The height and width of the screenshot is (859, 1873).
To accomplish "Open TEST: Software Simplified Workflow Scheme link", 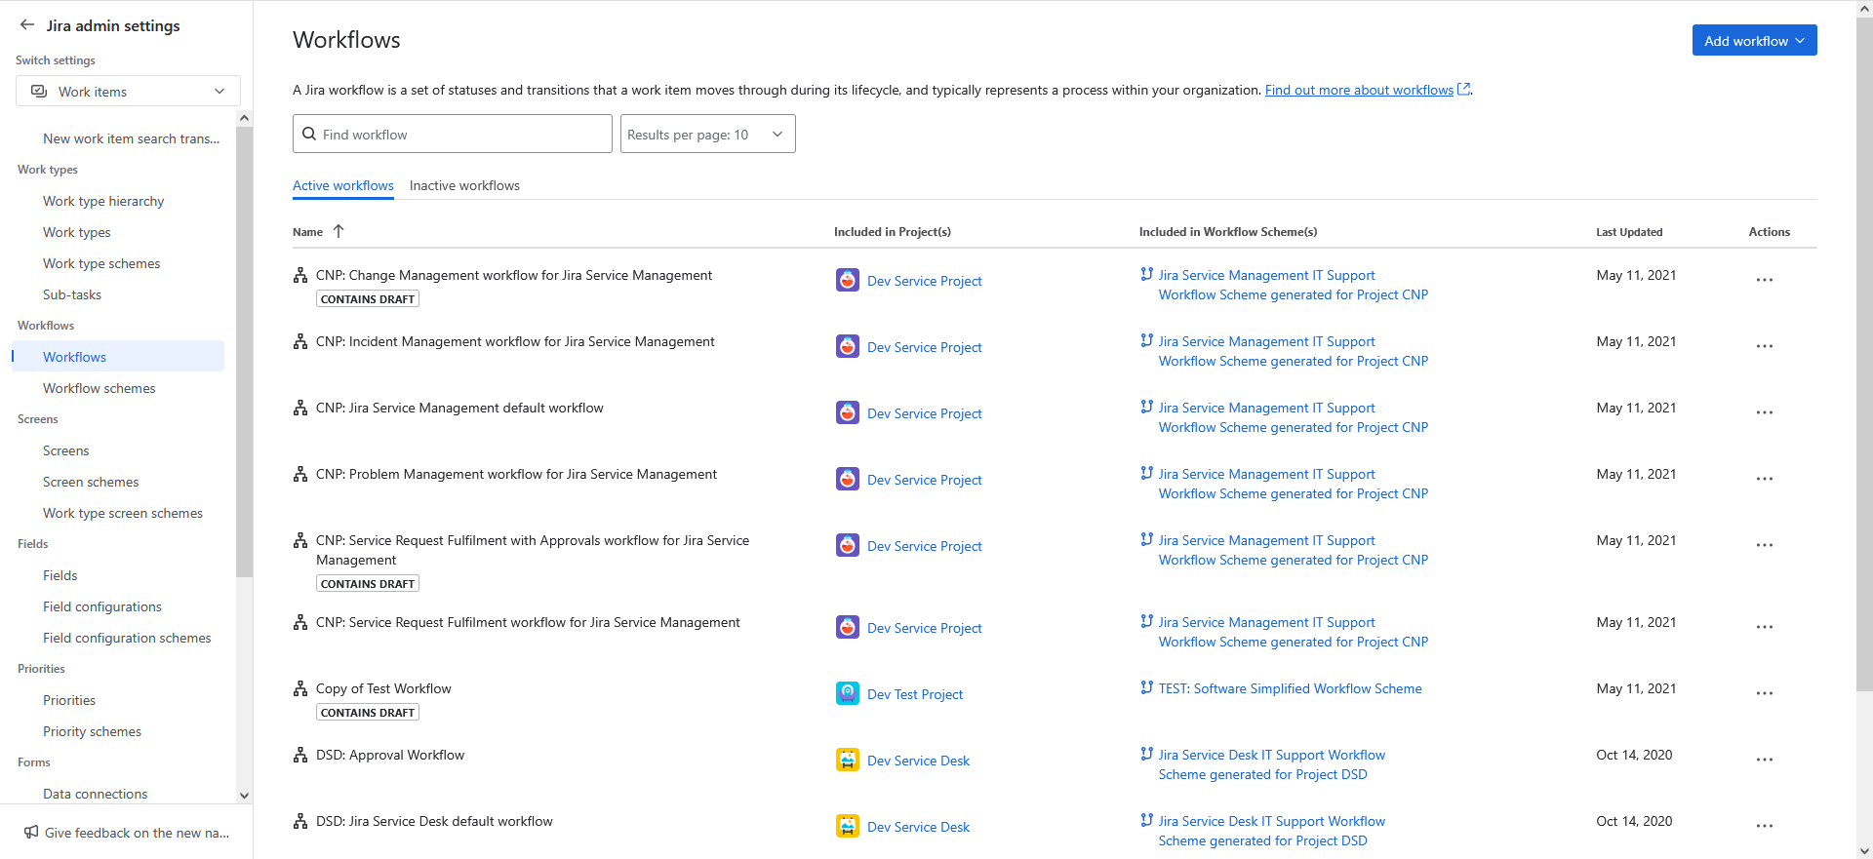I will (x=1290, y=688).
